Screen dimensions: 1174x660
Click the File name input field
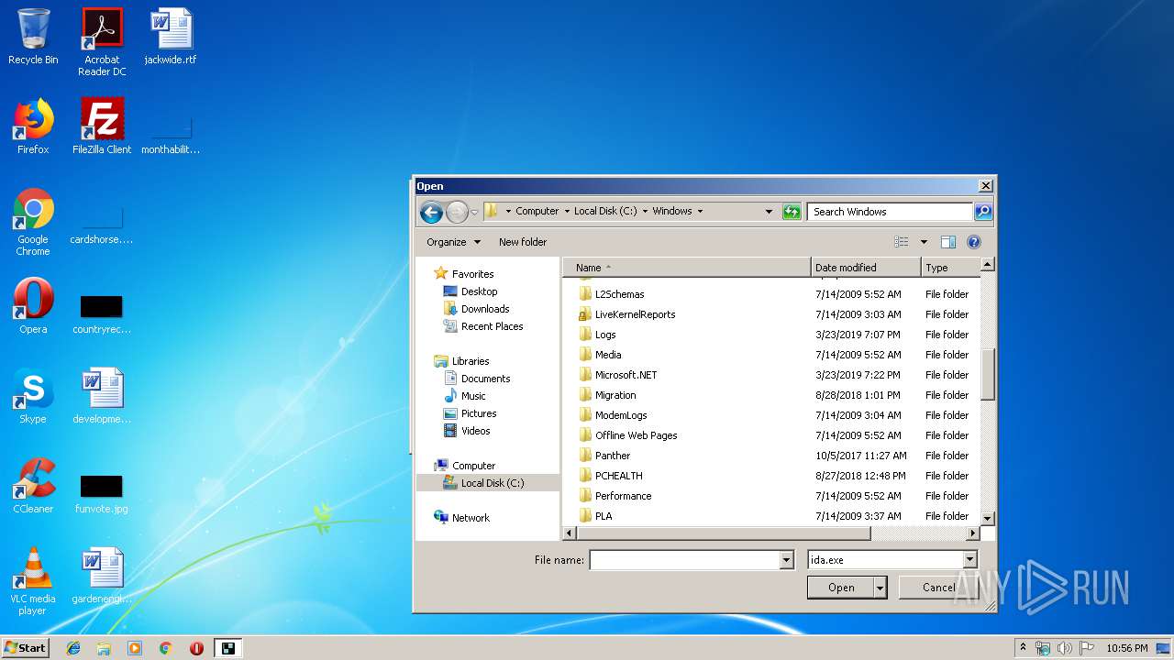tap(684, 560)
